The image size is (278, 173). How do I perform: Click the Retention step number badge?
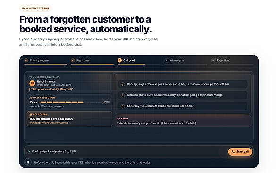(213, 60)
